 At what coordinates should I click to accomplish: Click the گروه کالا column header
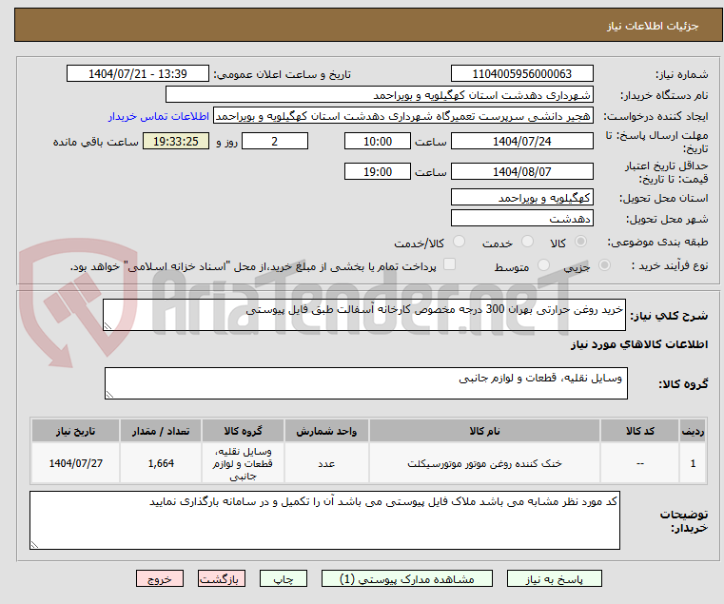tap(243, 431)
